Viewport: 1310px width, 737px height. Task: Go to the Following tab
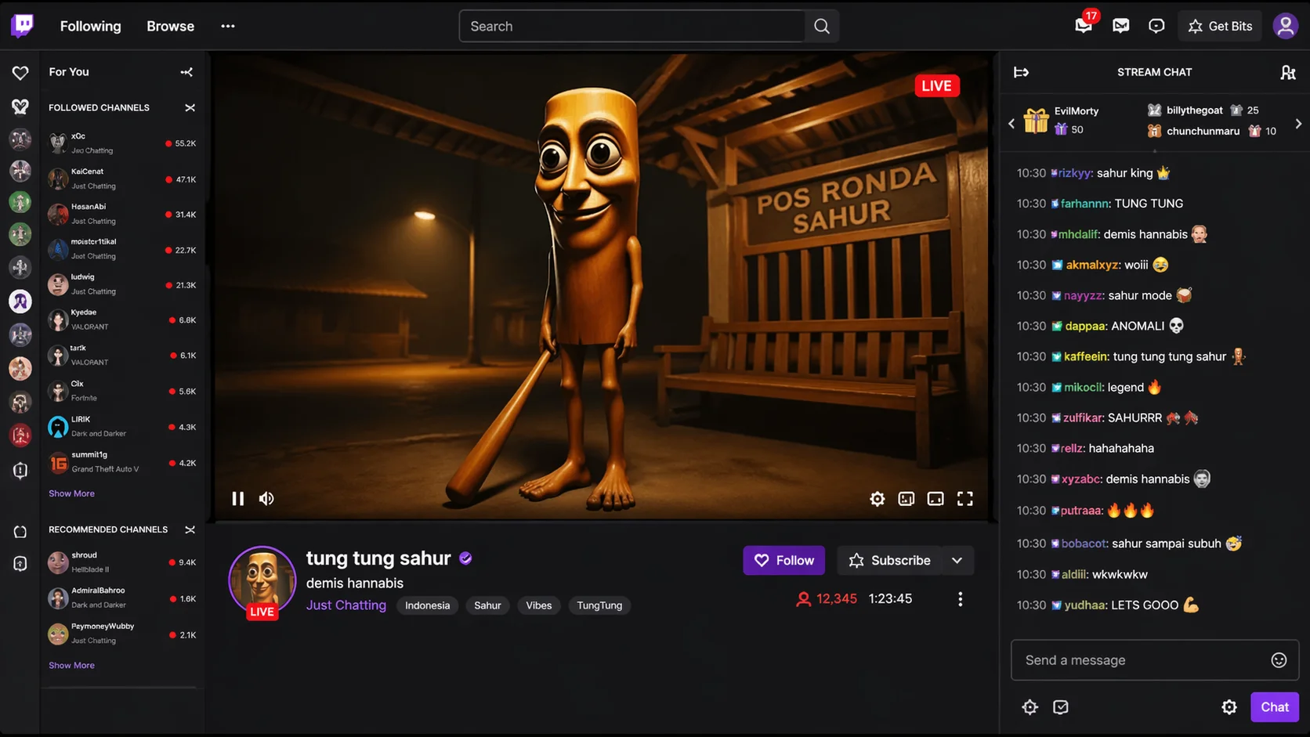pos(90,26)
